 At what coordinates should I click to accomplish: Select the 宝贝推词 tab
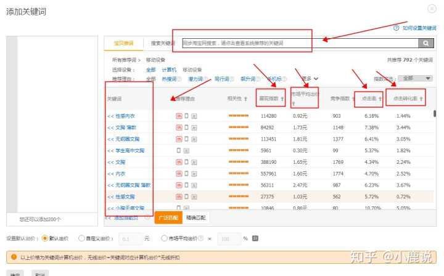(123, 43)
